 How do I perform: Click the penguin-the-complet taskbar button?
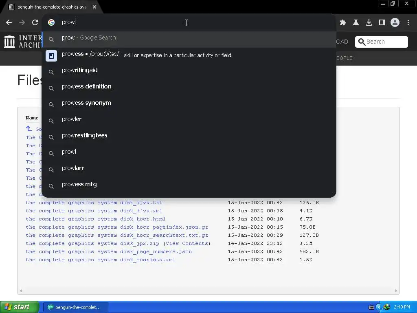[x=75, y=307]
